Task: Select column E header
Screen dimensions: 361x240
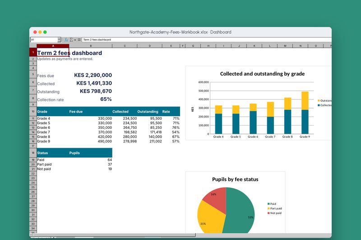Action: pyautogui.click(x=171, y=46)
